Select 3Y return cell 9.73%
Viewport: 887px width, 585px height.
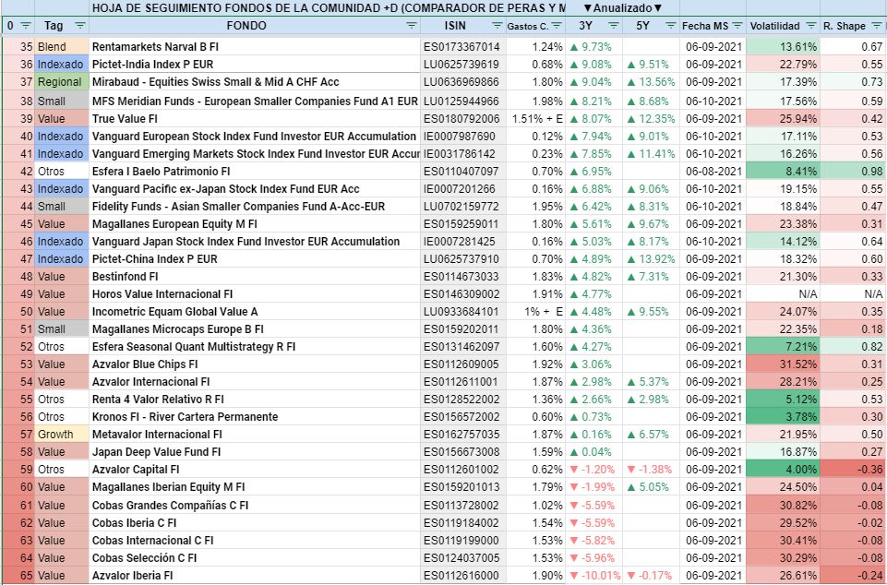pos(594,47)
